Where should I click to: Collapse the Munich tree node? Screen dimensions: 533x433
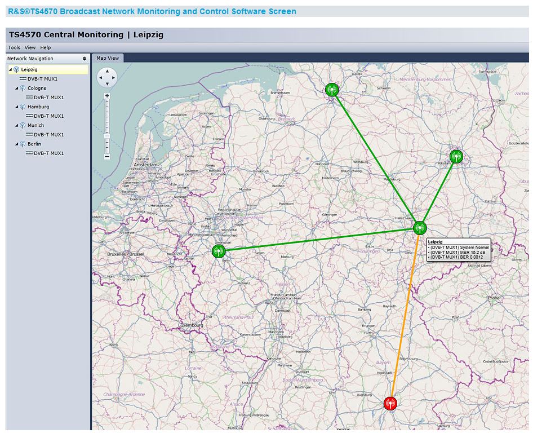pyautogui.click(x=17, y=126)
